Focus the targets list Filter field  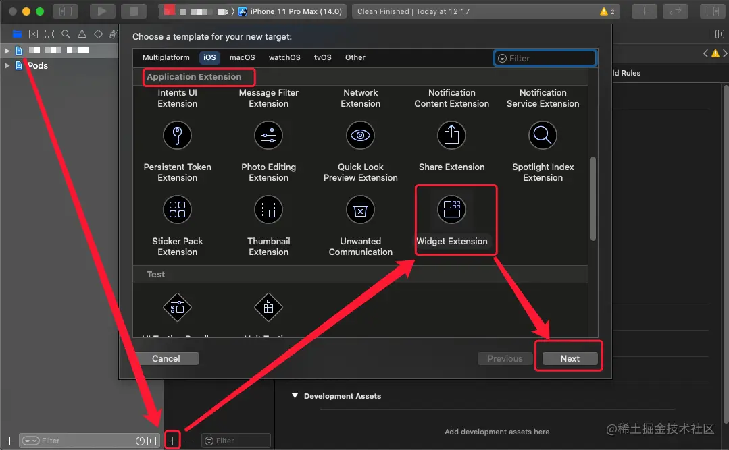pos(236,441)
